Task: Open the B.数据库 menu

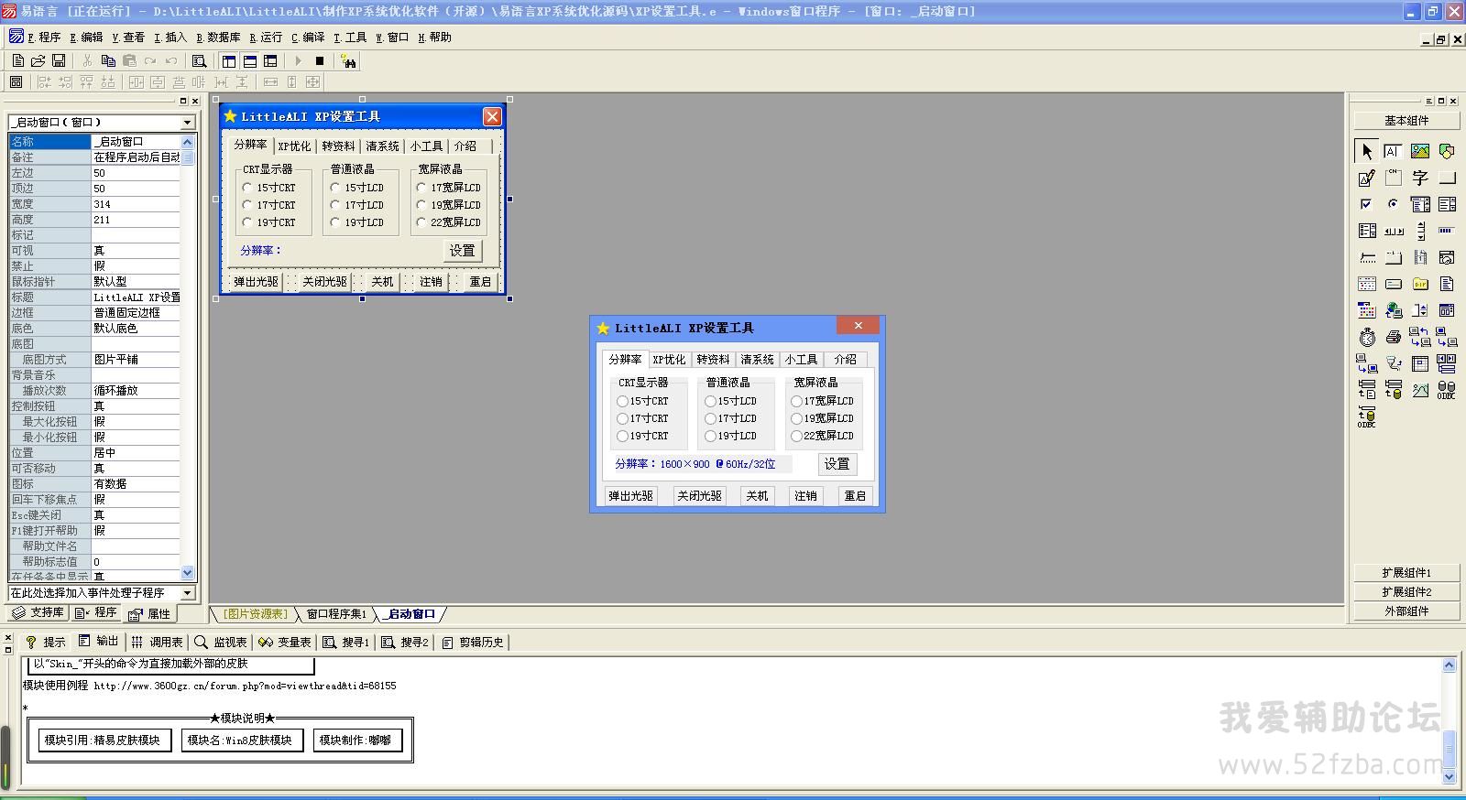Action: click(x=218, y=38)
